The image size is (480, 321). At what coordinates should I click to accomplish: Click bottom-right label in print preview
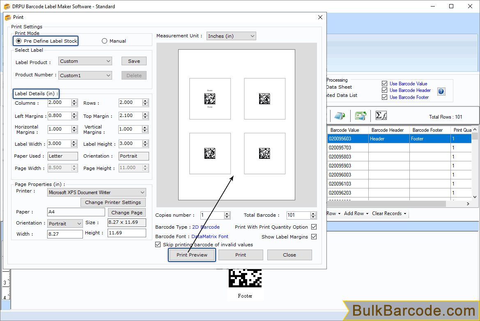click(x=265, y=153)
